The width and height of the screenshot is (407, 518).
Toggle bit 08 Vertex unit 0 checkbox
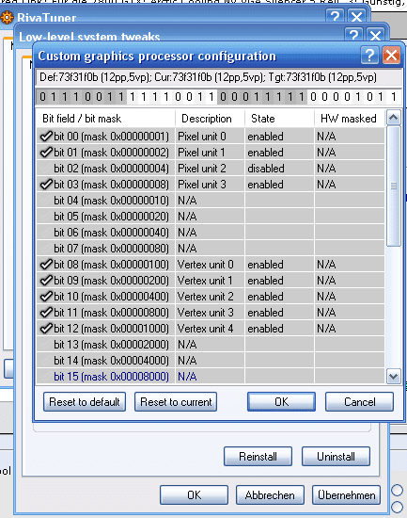click(x=46, y=265)
